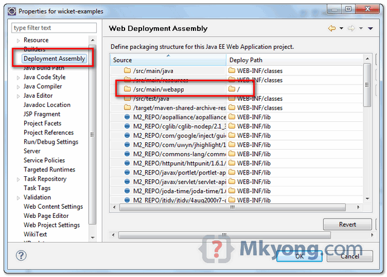Select Deployment Assembly in the tree

54,59
